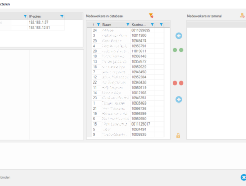Click the first red circle button
Screen dimensions: 246x186
(x=175, y=83)
